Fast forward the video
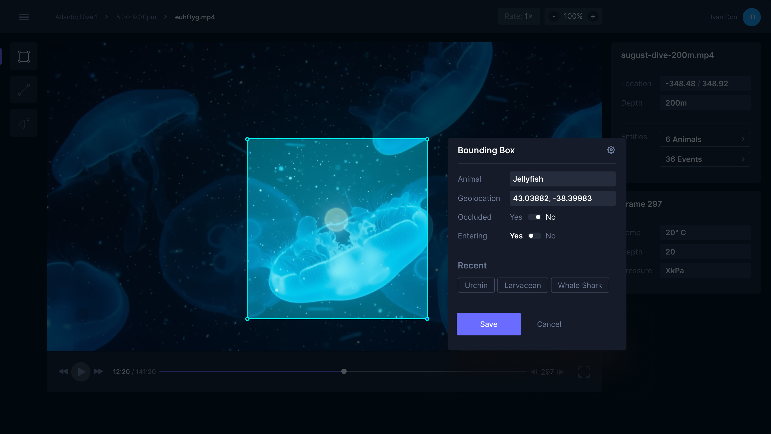This screenshot has height=434, width=771. (x=98, y=372)
